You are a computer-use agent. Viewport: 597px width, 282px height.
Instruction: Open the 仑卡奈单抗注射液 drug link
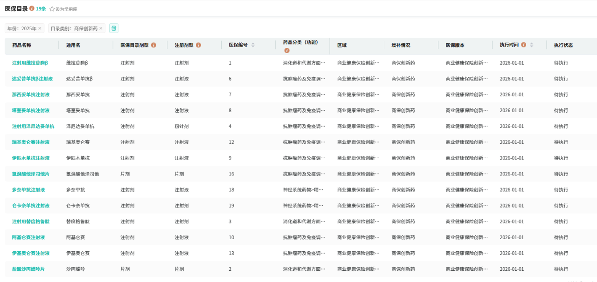[x=31, y=205]
